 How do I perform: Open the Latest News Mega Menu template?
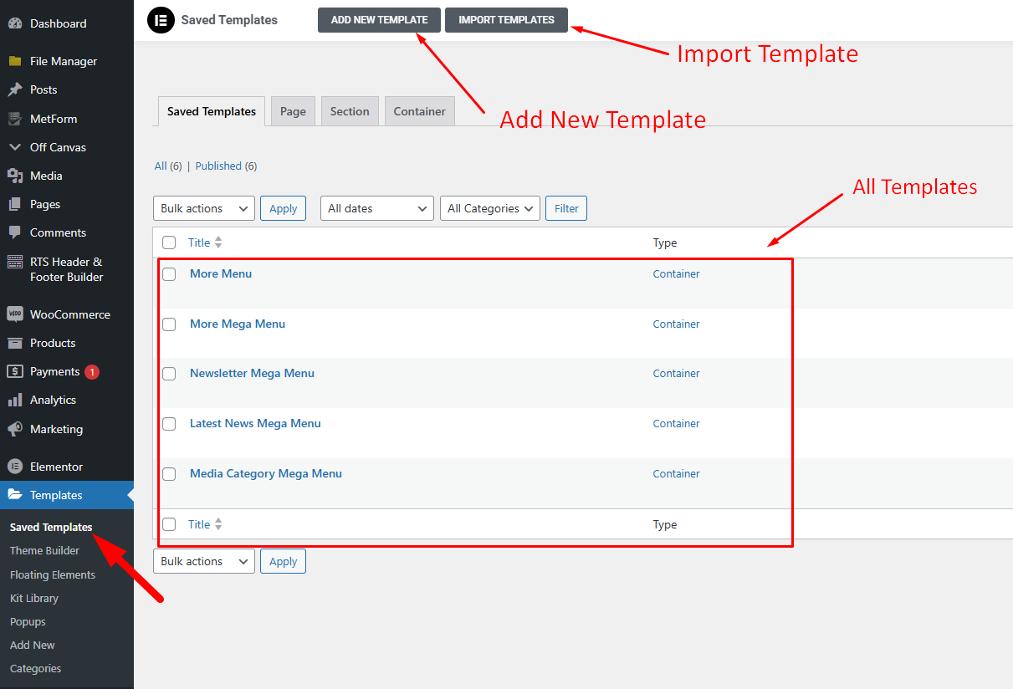(x=255, y=423)
